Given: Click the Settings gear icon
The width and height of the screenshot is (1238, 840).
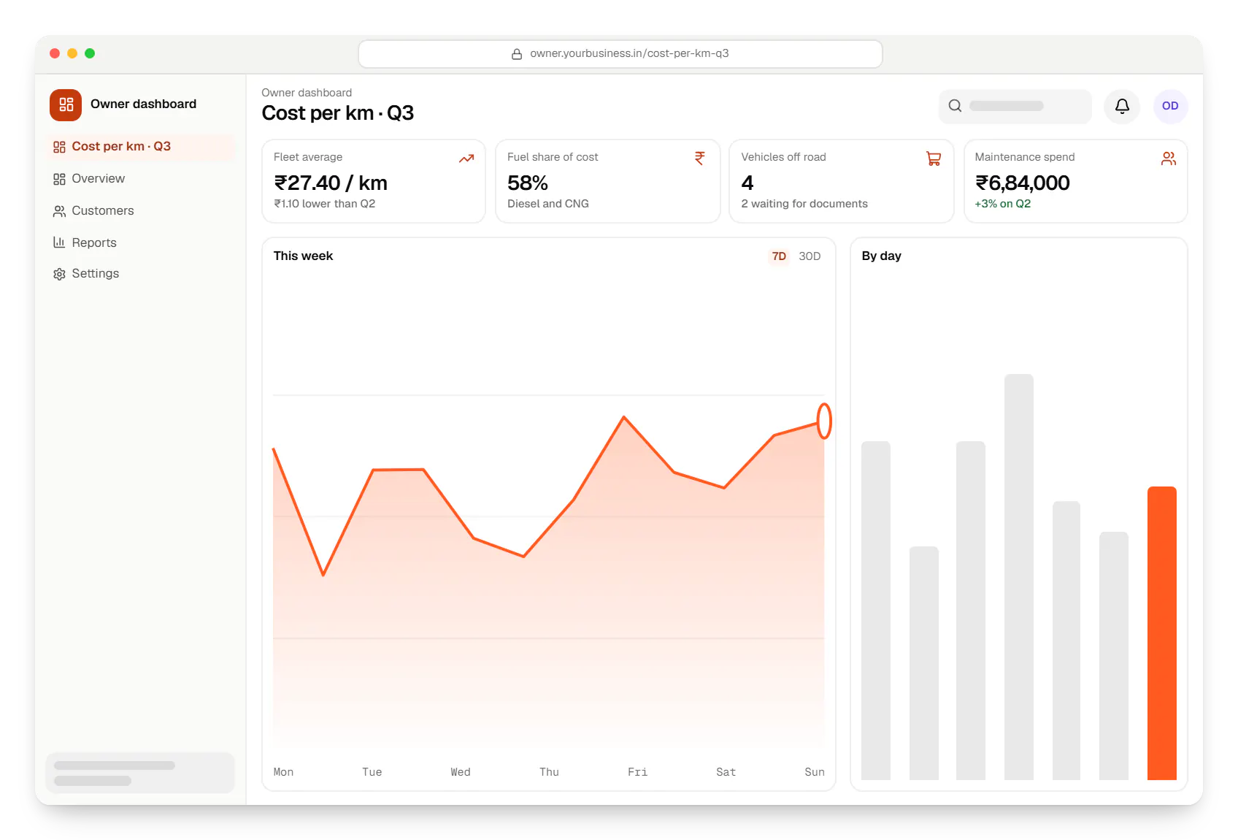Looking at the screenshot, I should point(59,274).
